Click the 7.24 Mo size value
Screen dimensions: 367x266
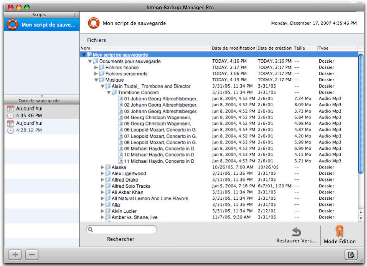click(303, 99)
